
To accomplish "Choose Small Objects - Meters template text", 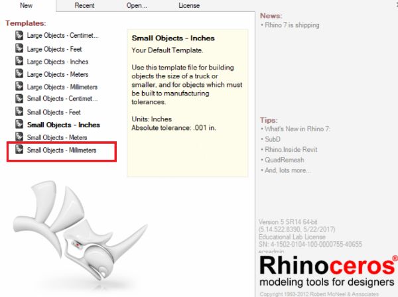I will 57,137.
